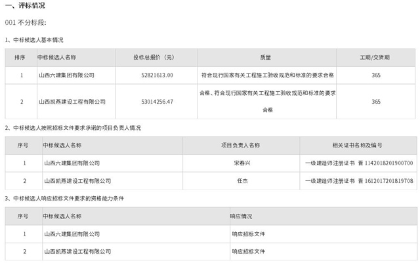
Task: Click 中标候选人名称 header in the 项目负责人 table
Action: (x=62, y=146)
